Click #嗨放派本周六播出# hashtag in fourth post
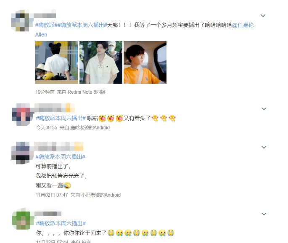The image size is (288, 243). [61, 223]
